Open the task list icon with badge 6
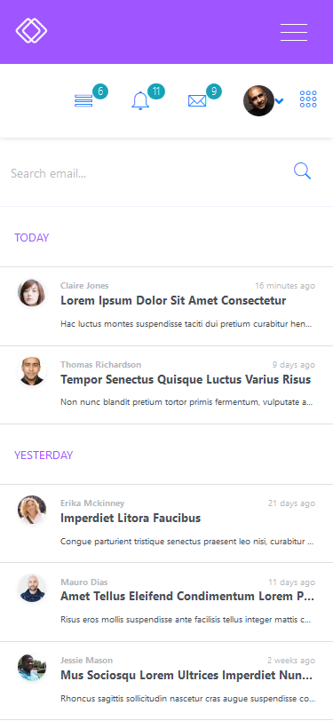 click(x=83, y=100)
